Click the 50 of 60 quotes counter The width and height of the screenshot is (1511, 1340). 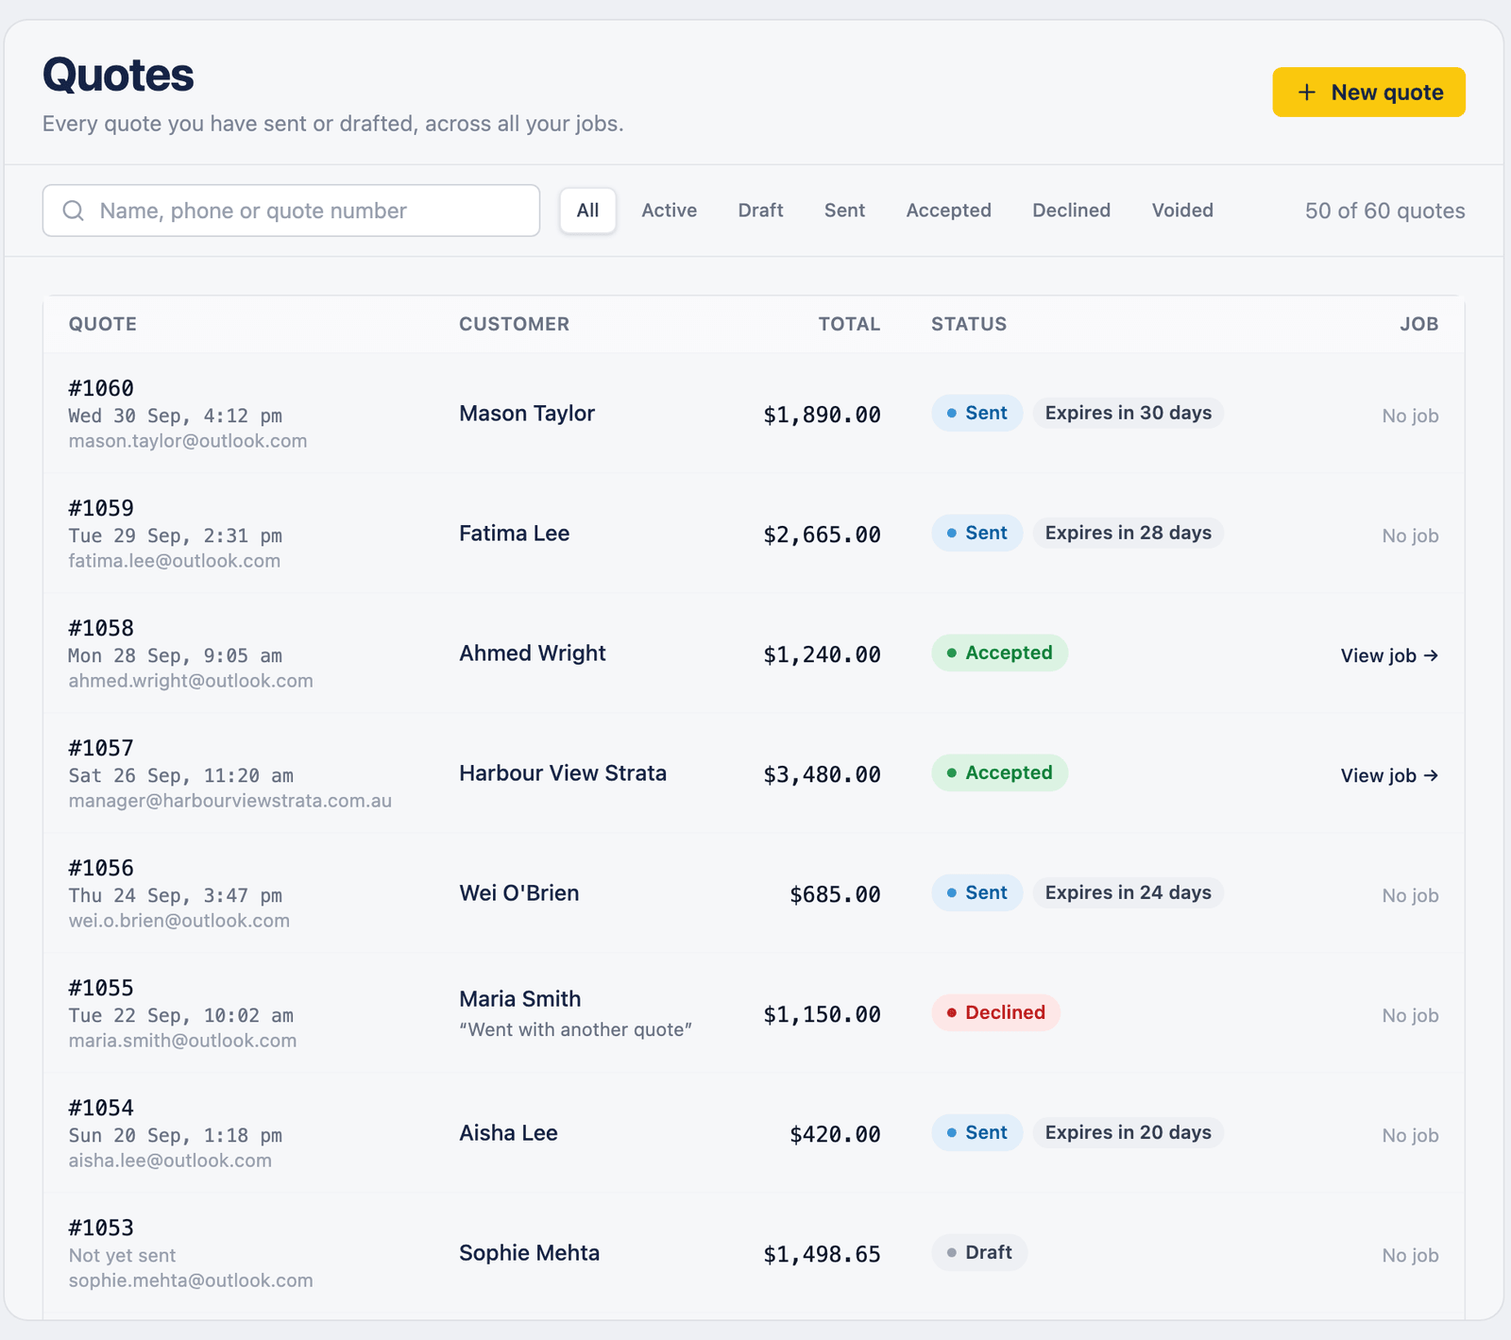(1385, 211)
